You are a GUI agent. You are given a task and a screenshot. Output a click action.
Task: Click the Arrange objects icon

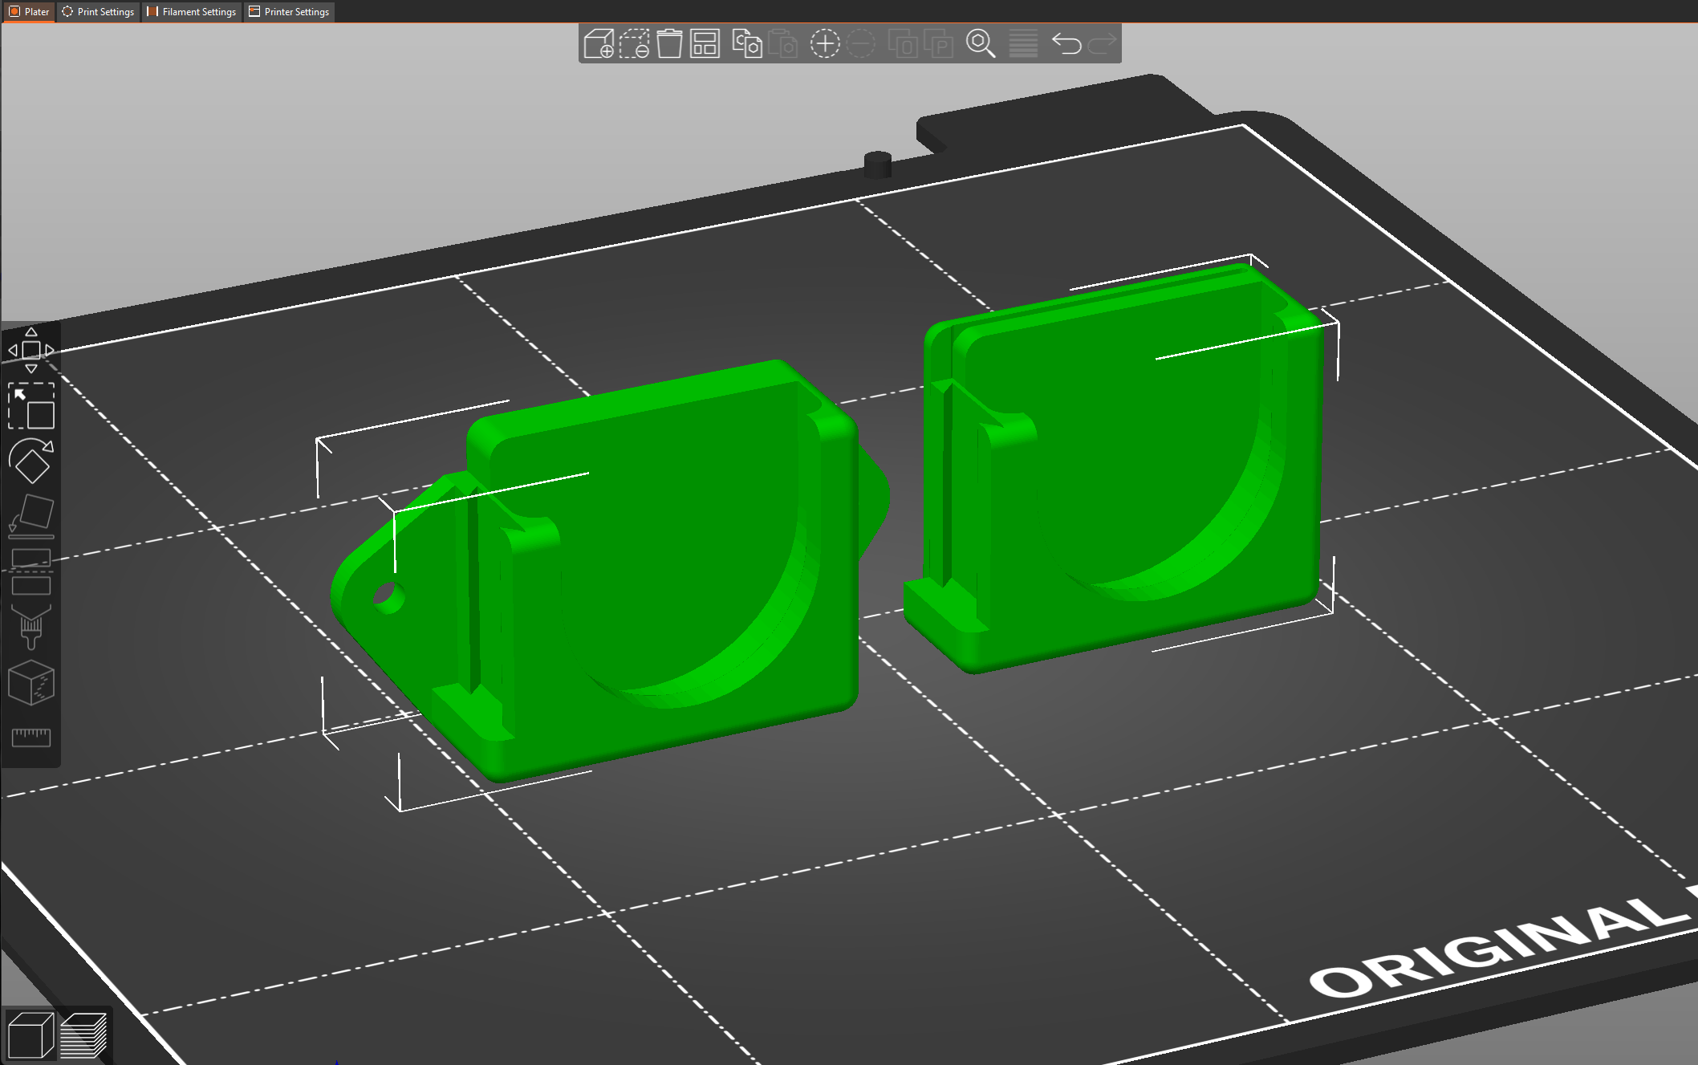coord(705,43)
